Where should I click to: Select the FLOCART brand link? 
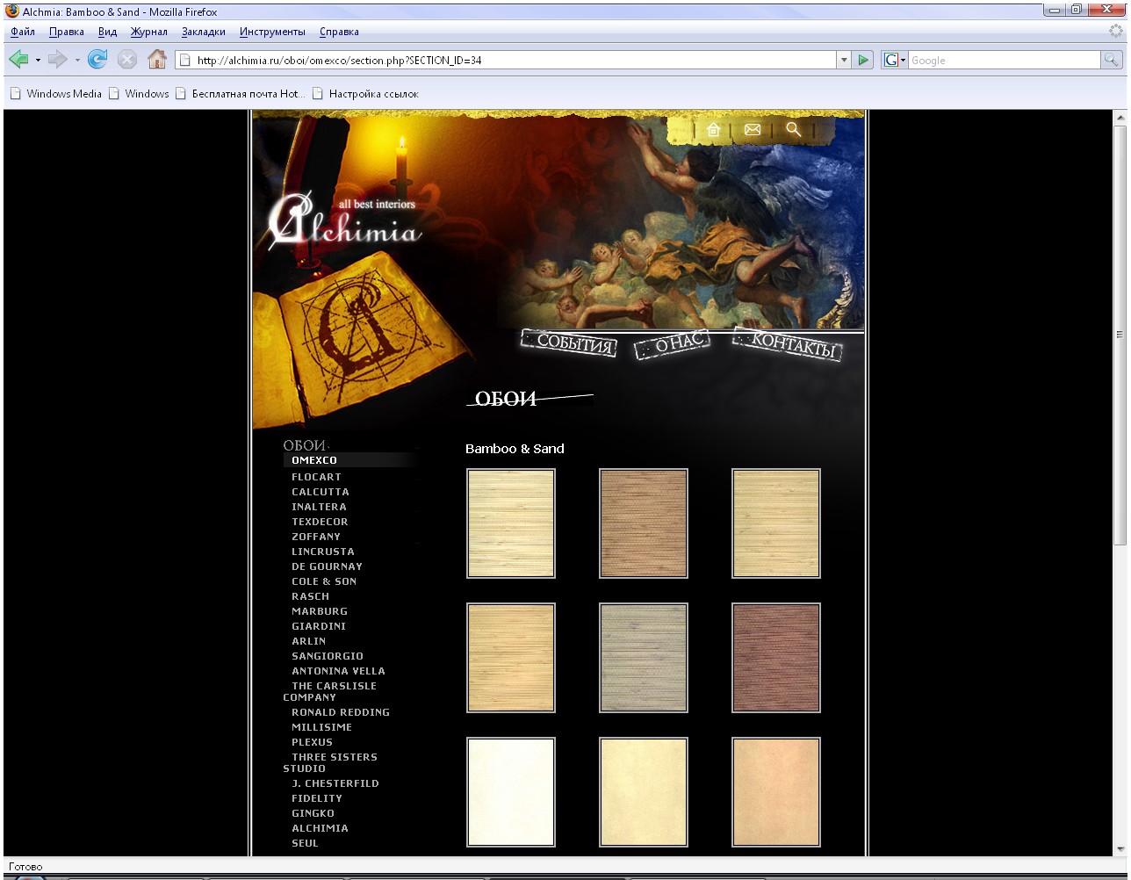[316, 477]
